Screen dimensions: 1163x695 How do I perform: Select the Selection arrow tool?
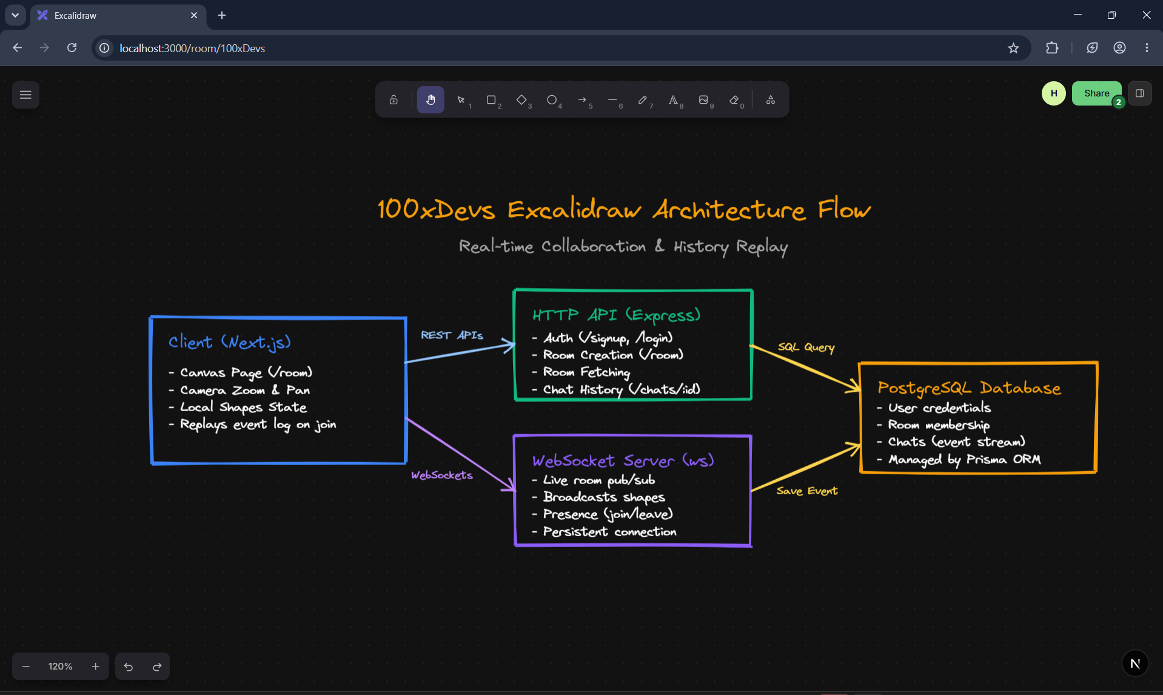pos(461,100)
